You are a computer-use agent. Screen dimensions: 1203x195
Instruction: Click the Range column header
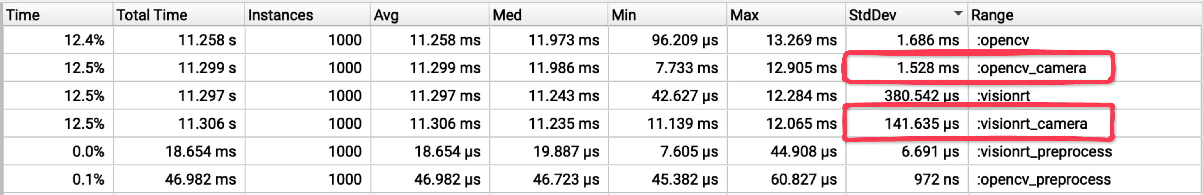coord(993,15)
